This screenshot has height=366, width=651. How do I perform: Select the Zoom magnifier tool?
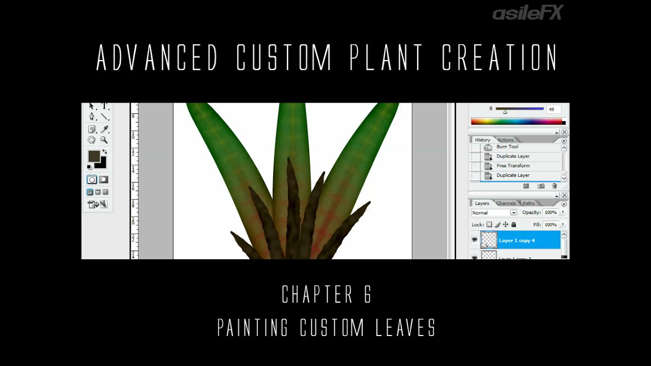click(x=104, y=140)
